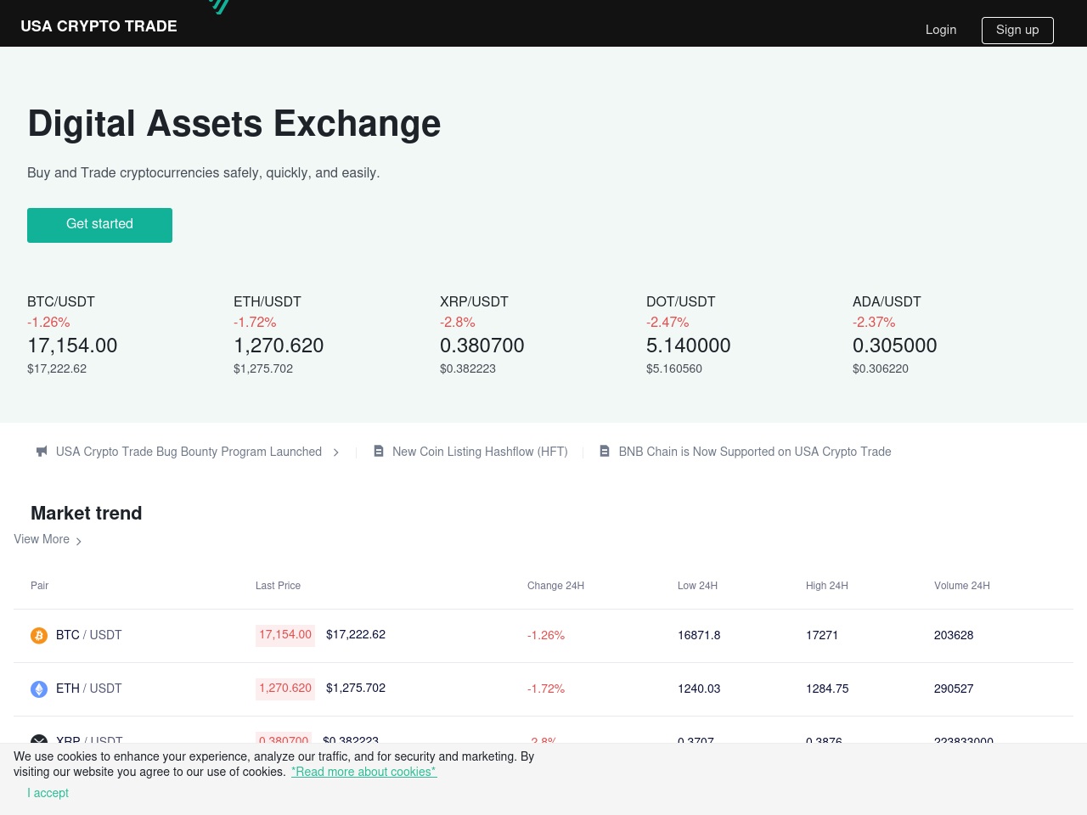The image size is (1087, 815).
Task: Click the Bitcoin coin icon
Action: (39, 636)
